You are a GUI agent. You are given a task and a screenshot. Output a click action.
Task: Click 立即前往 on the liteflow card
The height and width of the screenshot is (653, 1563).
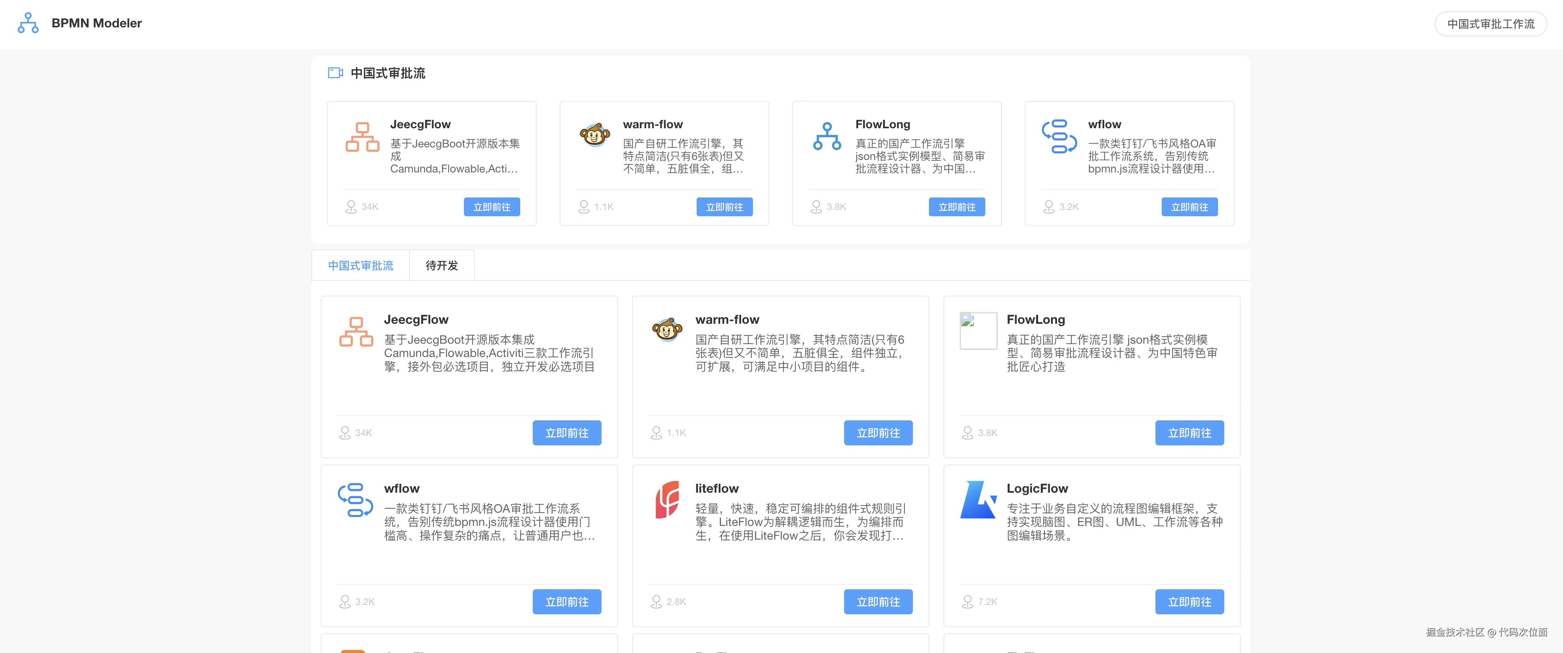[878, 601]
